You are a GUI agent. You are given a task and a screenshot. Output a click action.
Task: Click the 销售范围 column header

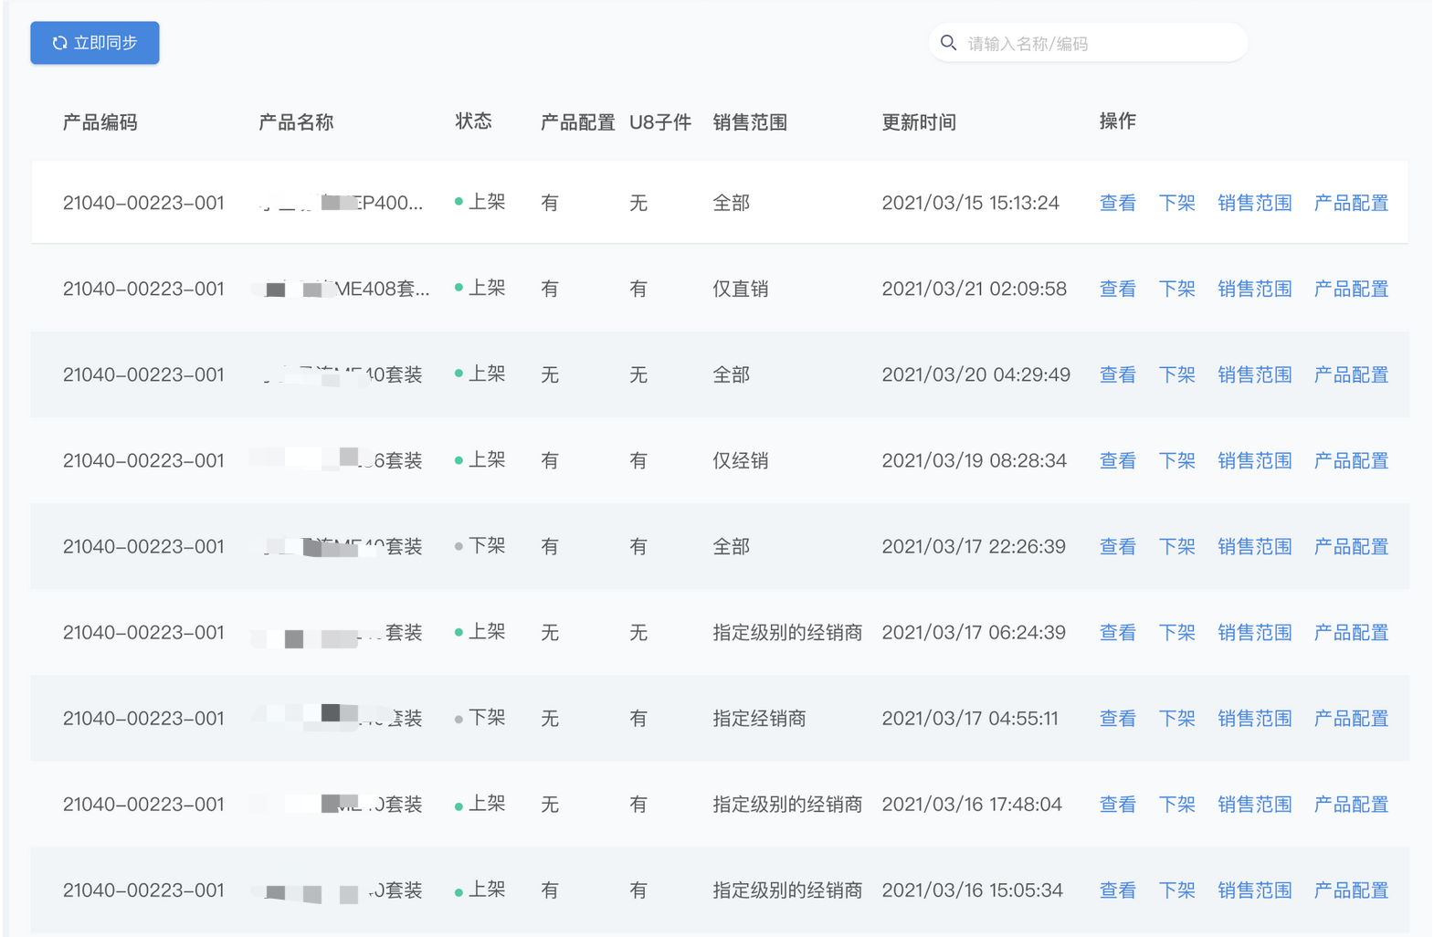(x=750, y=122)
